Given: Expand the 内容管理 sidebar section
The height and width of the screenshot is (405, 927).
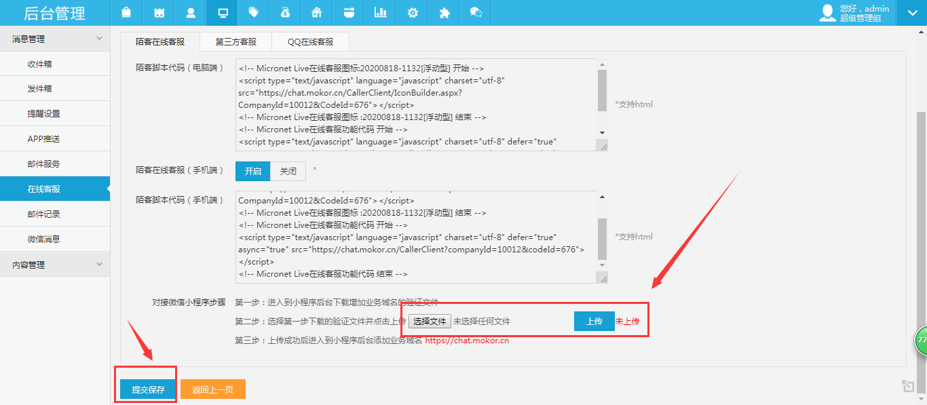Looking at the screenshot, I should coord(55,265).
